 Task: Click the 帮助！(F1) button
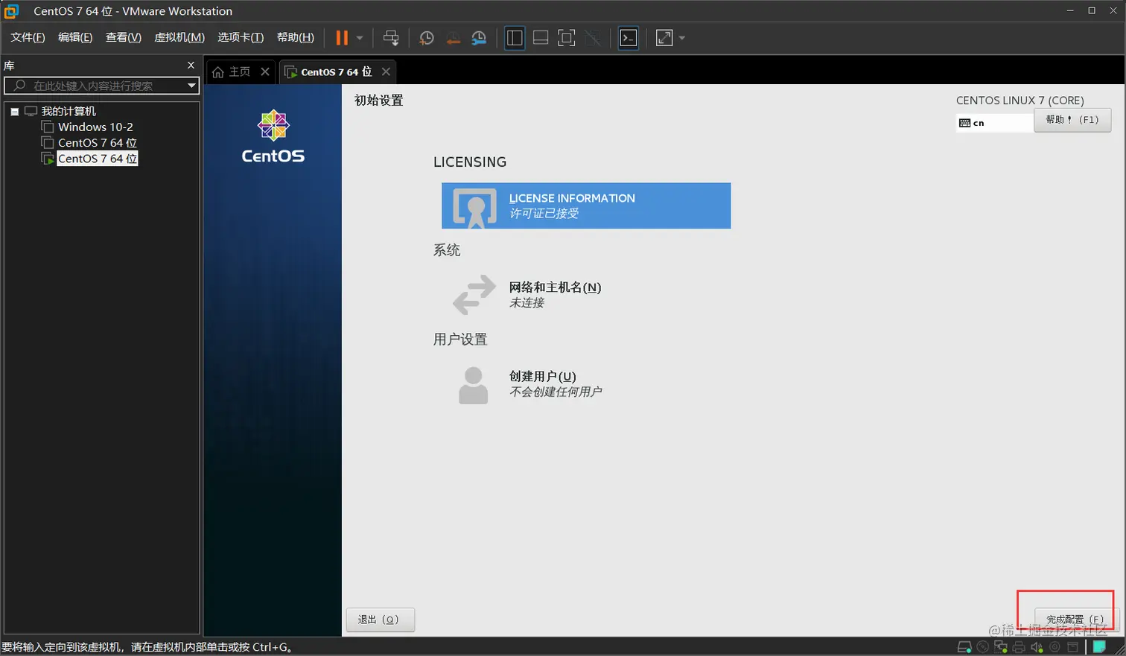pyautogui.click(x=1072, y=120)
